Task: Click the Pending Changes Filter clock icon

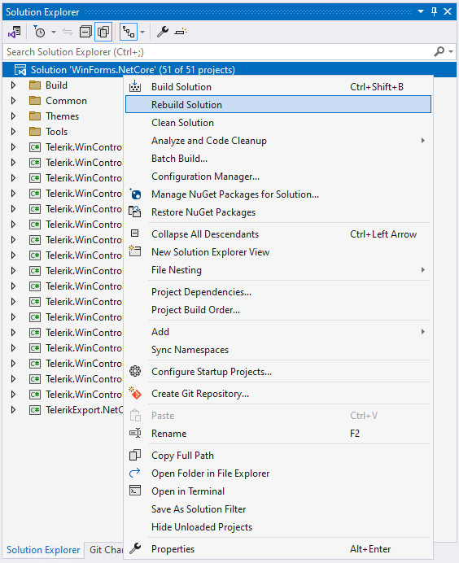Action: (x=39, y=32)
